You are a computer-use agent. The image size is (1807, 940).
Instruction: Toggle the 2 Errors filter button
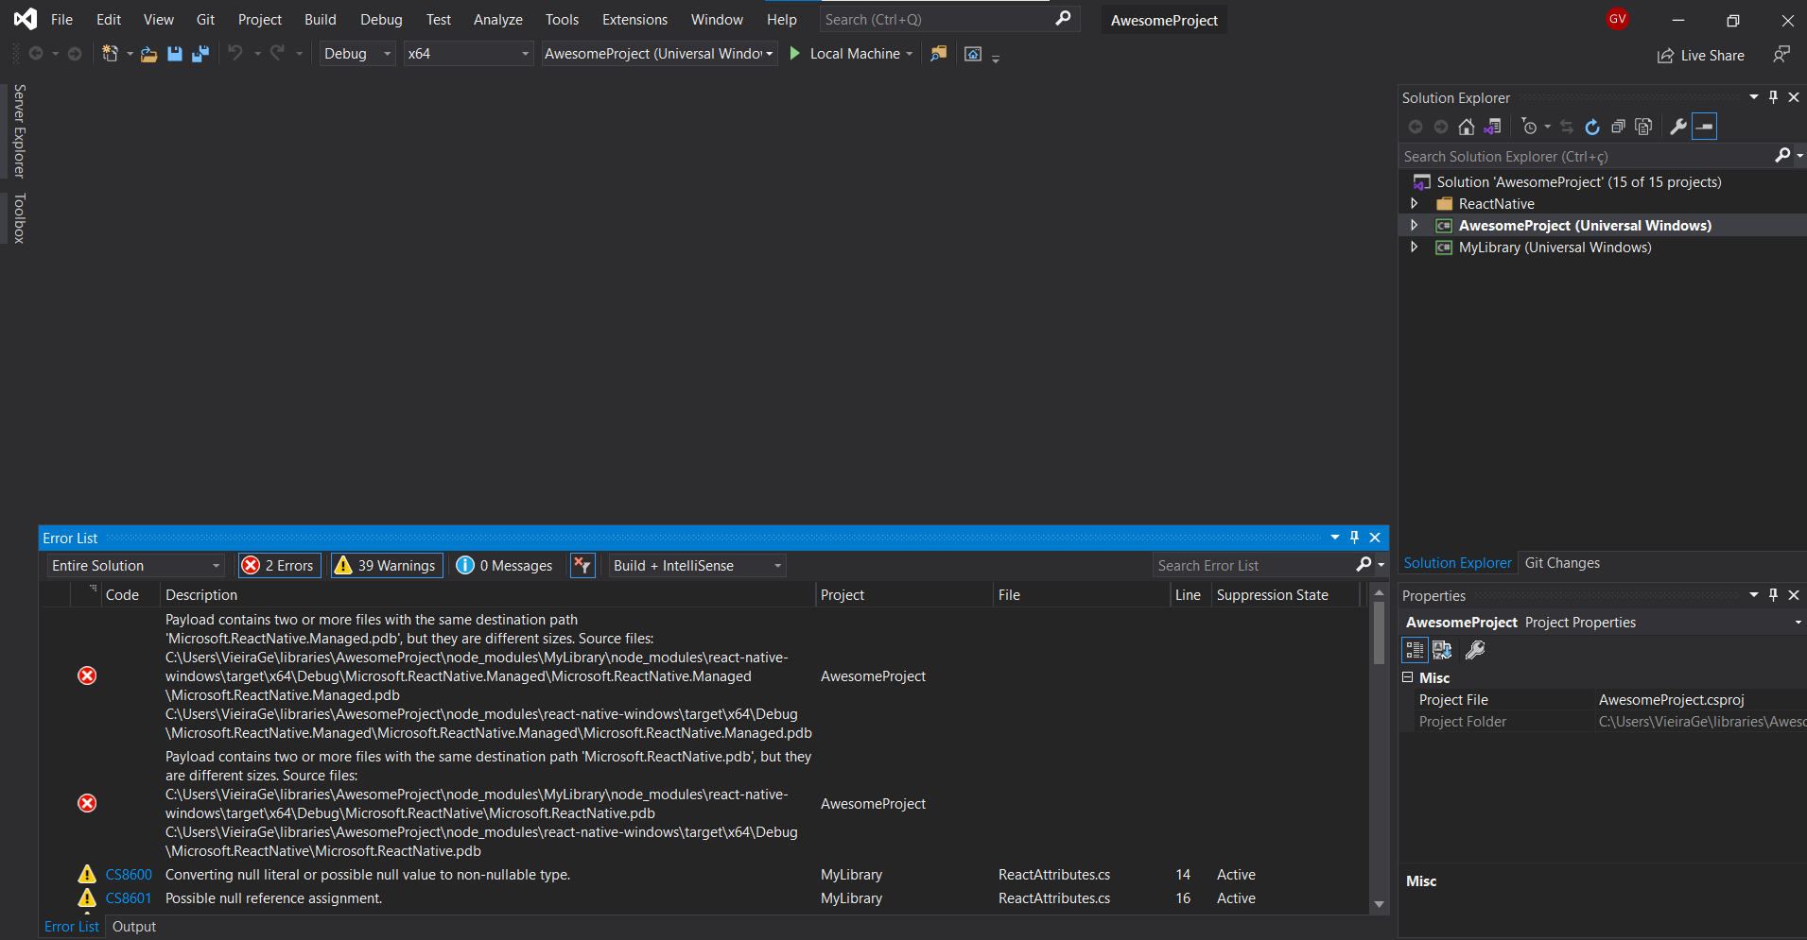278,565
